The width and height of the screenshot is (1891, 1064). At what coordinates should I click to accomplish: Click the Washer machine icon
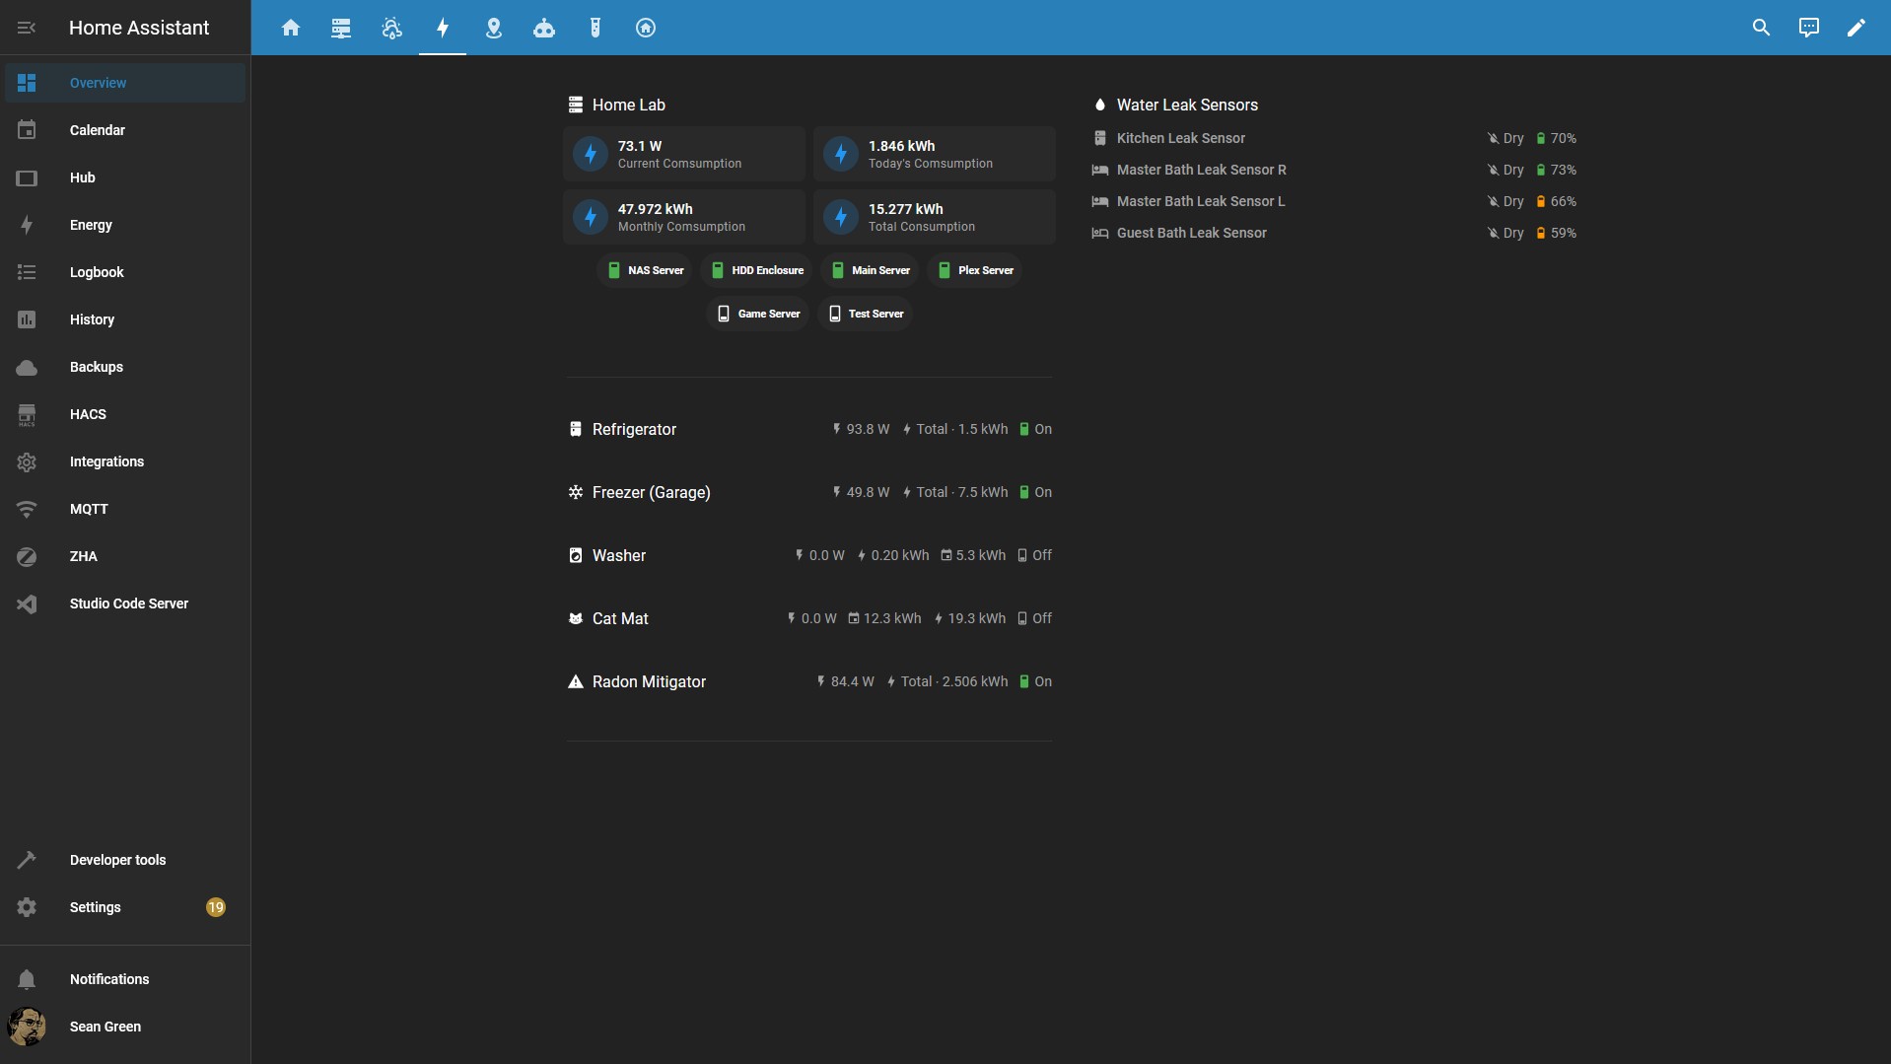coord(576,555)
